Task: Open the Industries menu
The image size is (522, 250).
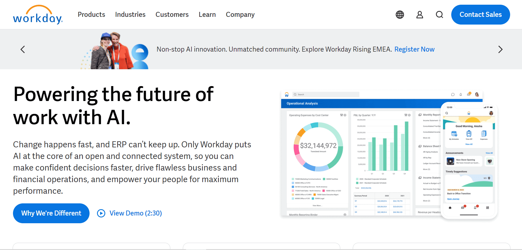Action: coord(130,15)
